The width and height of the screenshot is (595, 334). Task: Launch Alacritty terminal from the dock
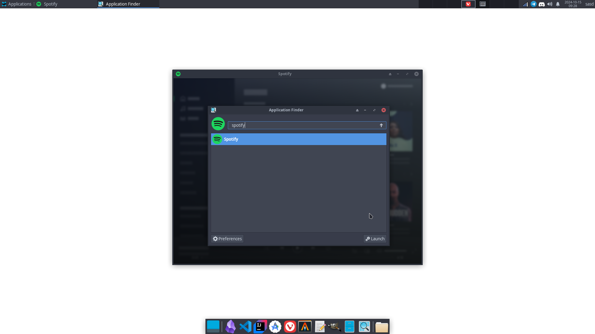point(305,327)
